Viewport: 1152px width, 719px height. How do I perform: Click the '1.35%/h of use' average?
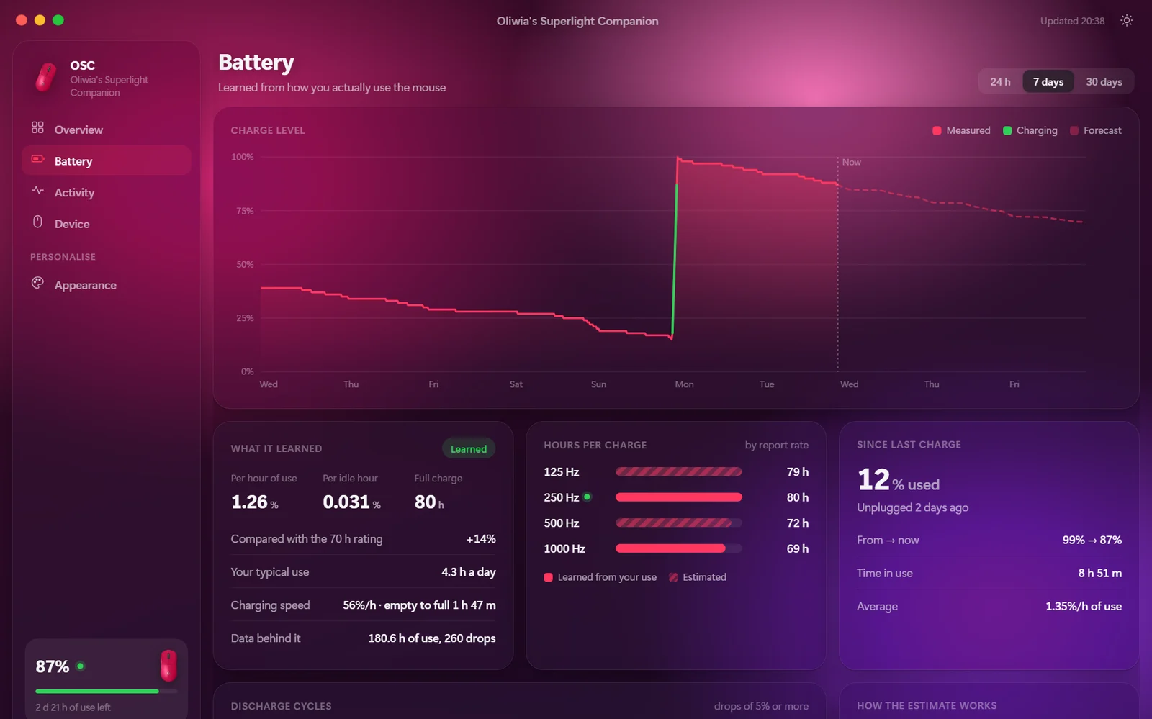pyautogui.click(x=1084, y=606)
